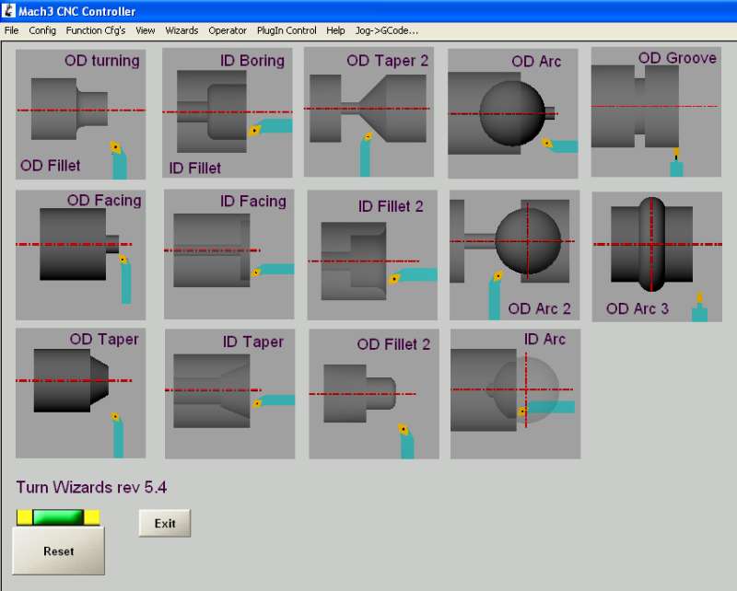Select the OD Arc wizard tile
The height and width of the screenshot is (591, 737).
[x=513, y=113]
